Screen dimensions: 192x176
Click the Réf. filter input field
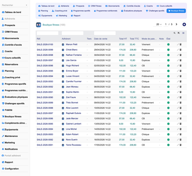point(48,33)
